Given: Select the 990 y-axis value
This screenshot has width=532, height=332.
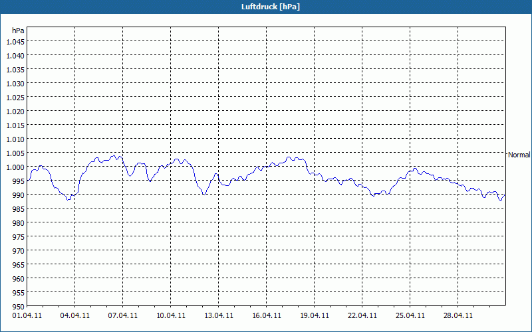Looking at the screenshot, I should 19,195.
